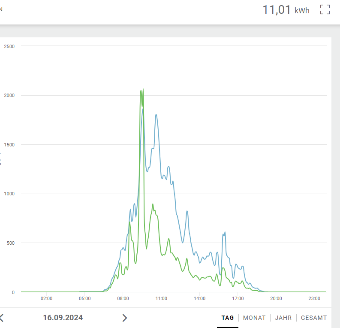340x328 pixels.
Task: Click the 11,01 kWh total value
Action: 286,10
